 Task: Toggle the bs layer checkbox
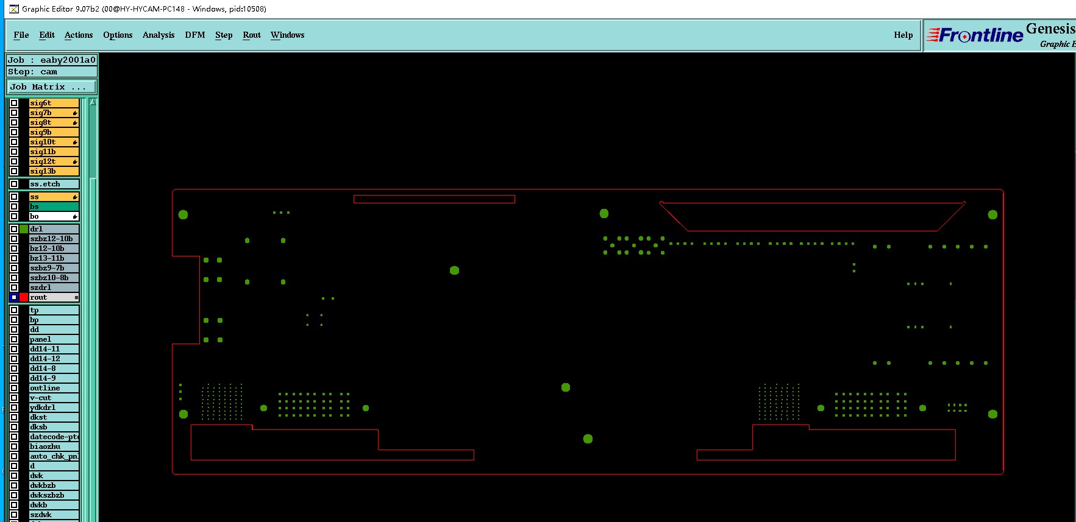14,206
